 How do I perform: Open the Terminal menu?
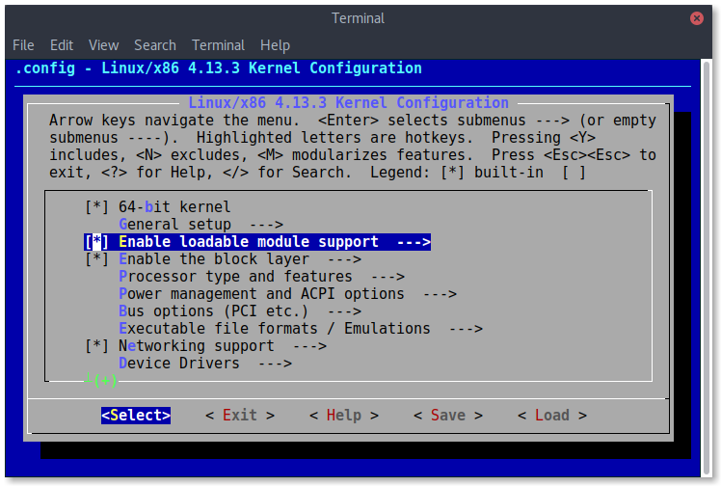coord(219,45)
